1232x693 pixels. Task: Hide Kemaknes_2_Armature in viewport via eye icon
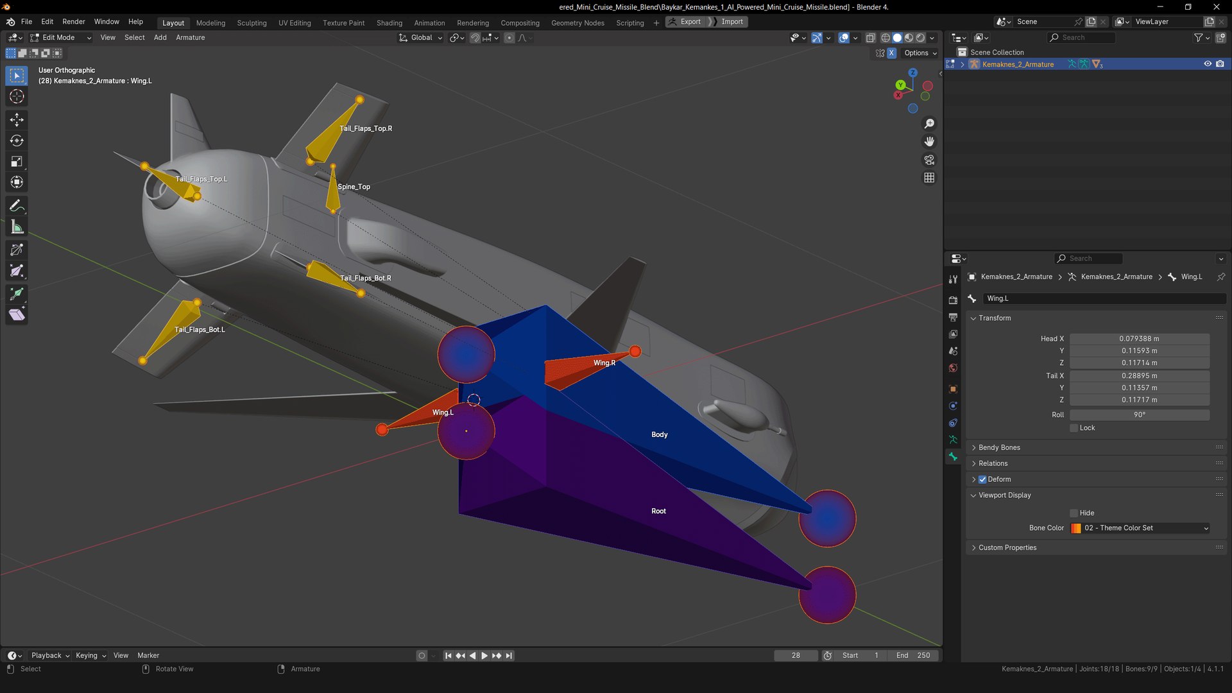[x=1208, y=64]
